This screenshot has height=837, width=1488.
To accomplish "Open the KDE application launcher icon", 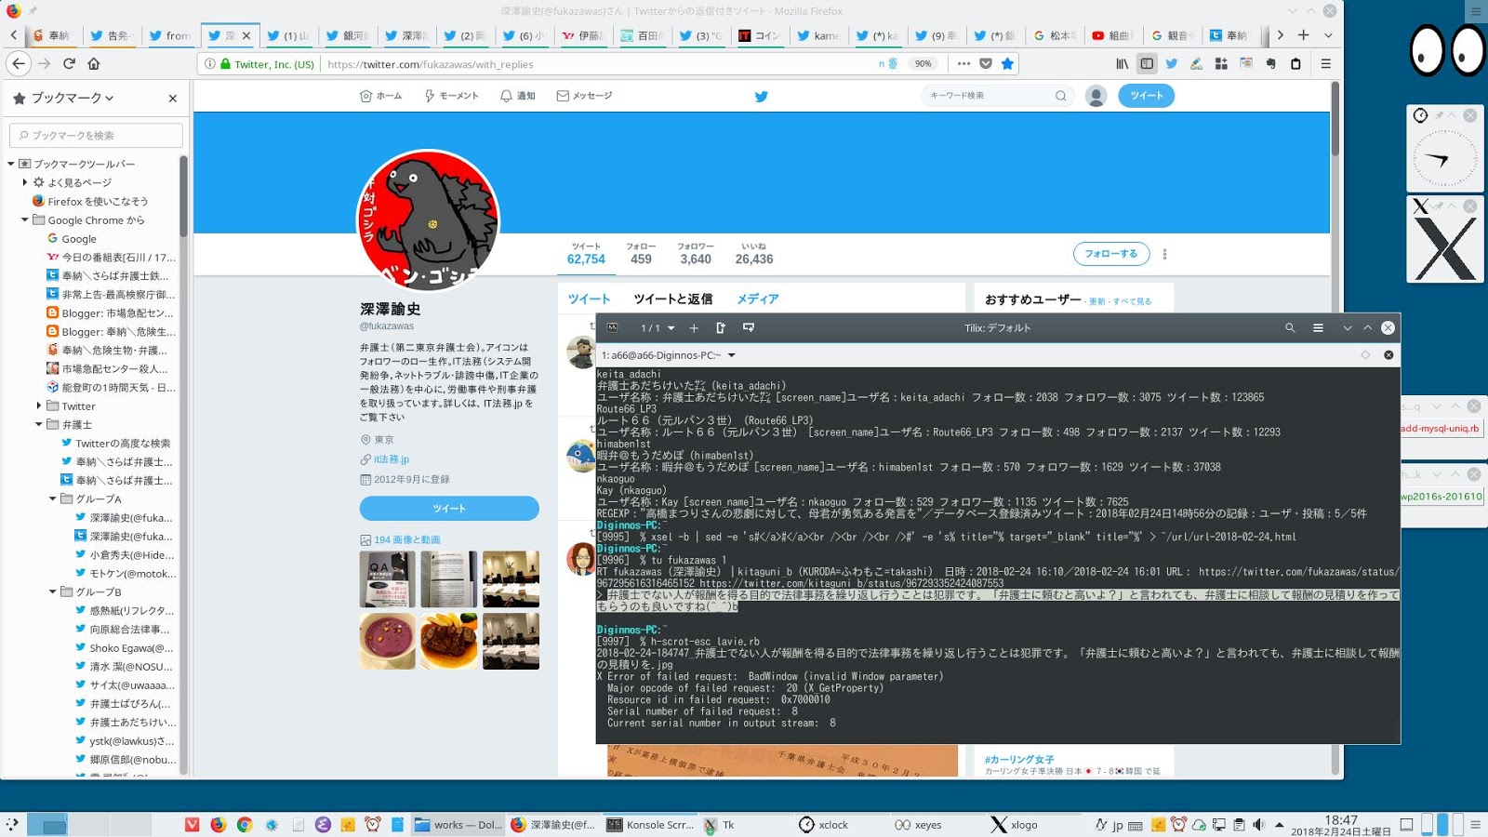I will 12,824.
